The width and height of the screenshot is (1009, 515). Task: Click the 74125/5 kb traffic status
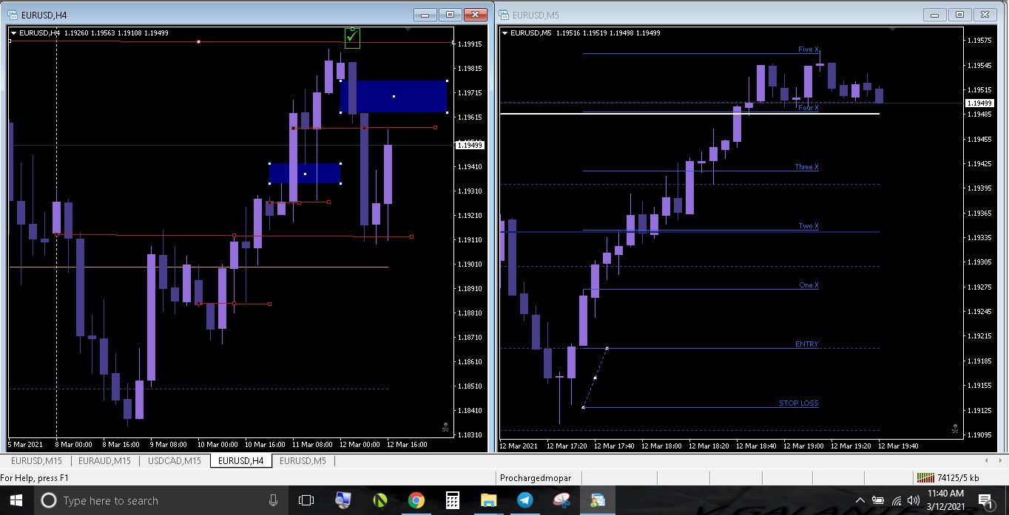958,478
